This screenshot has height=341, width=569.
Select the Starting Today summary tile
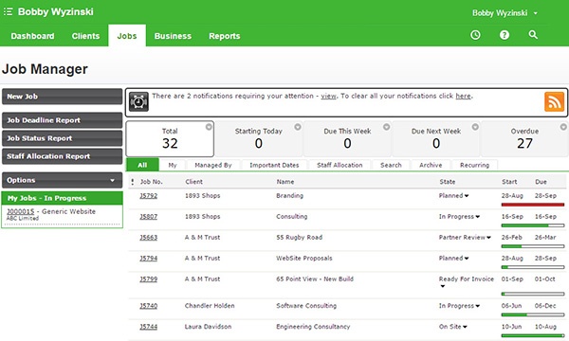coord(258,139)
